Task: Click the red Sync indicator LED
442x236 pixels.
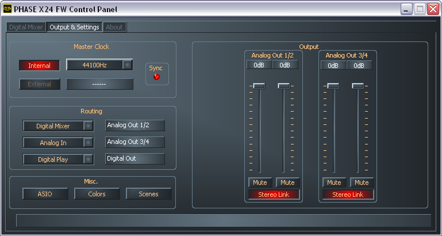Action: point(156,77)
